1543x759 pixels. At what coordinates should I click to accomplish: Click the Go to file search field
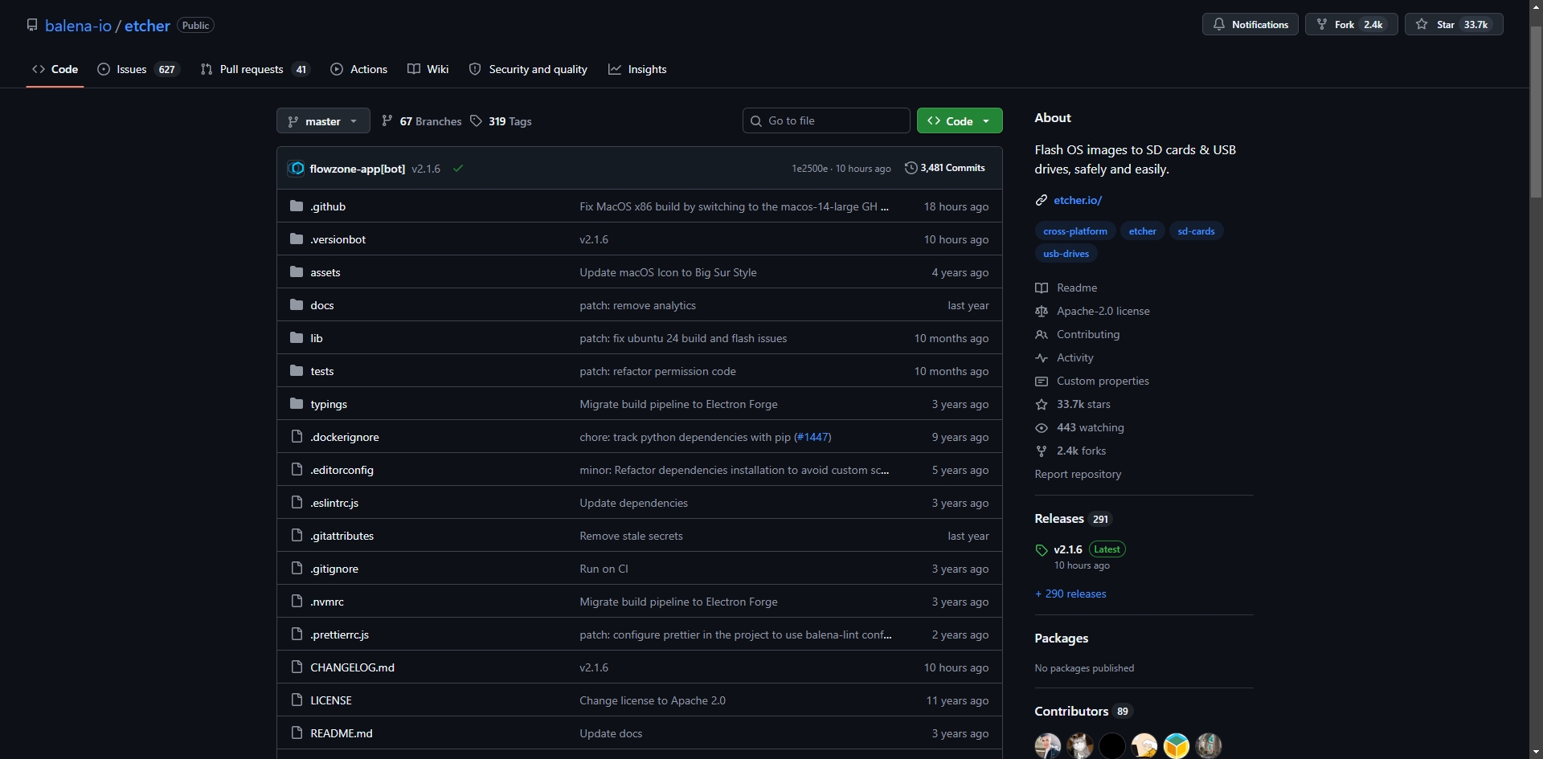coord(826,120)
